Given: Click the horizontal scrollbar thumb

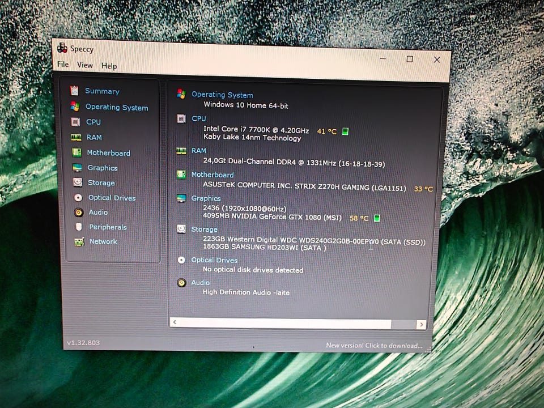Looking at the screenshot, I should 285,324.
